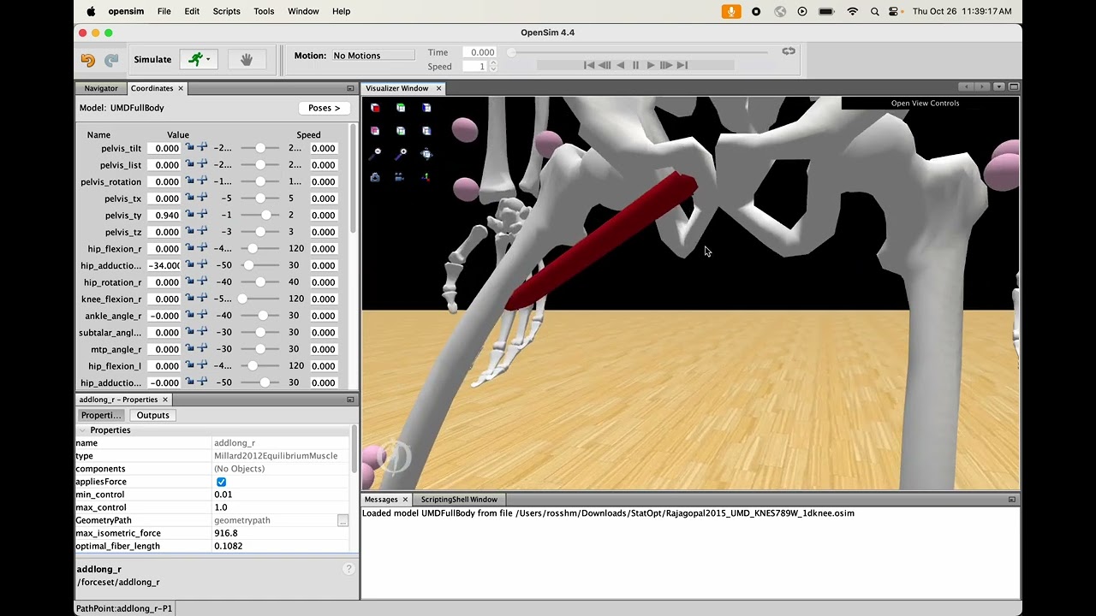Run forward simulation with green runner icon
The height and width of the screenshot is (616, 1096).
(196, 59)
